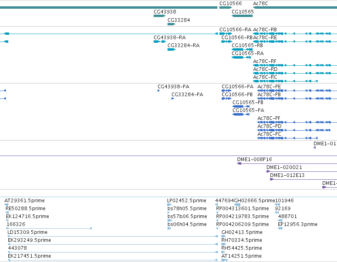
Task: Click the RP004206209.5prime EST label
Action: click(242, 224)
